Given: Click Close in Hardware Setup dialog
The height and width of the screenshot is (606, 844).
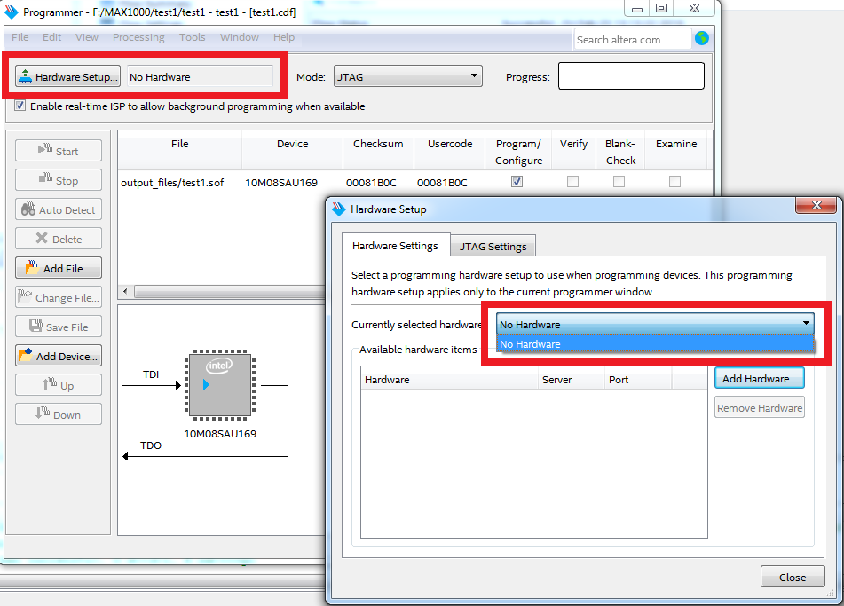Looking at the screenshot, I should tap(793, 577).
